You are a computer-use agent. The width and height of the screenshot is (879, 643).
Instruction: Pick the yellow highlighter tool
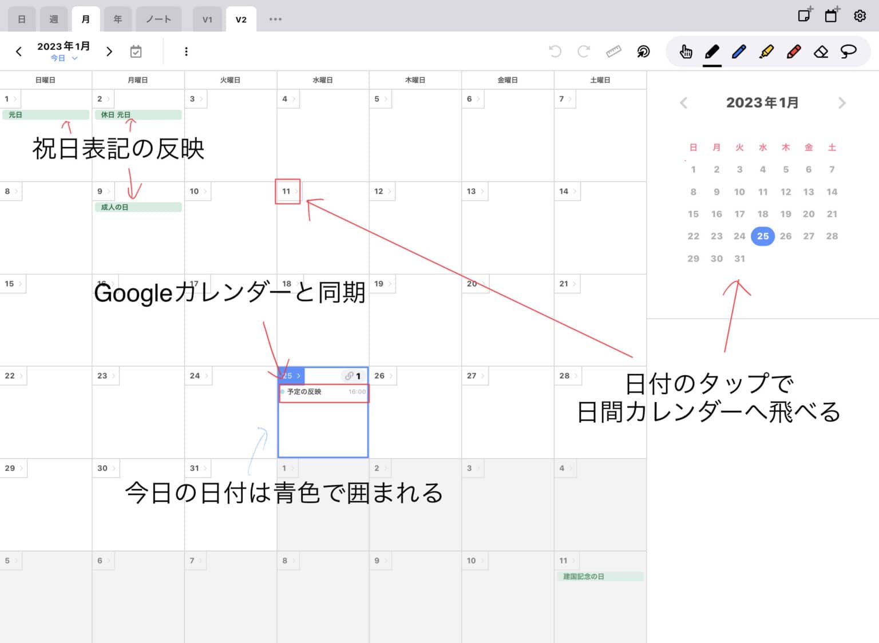coord(767,51)
